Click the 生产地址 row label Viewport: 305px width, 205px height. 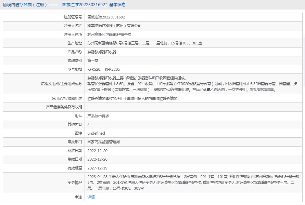(x=75, y=43)
